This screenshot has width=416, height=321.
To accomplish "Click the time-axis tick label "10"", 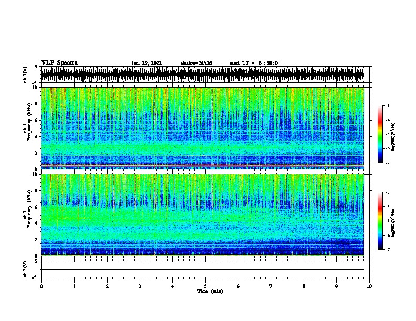I will click(369, 286).
